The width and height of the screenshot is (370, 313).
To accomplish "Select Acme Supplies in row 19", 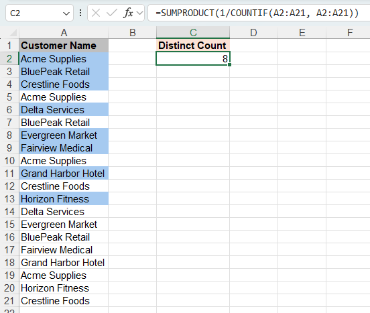I will pos(64,275).
